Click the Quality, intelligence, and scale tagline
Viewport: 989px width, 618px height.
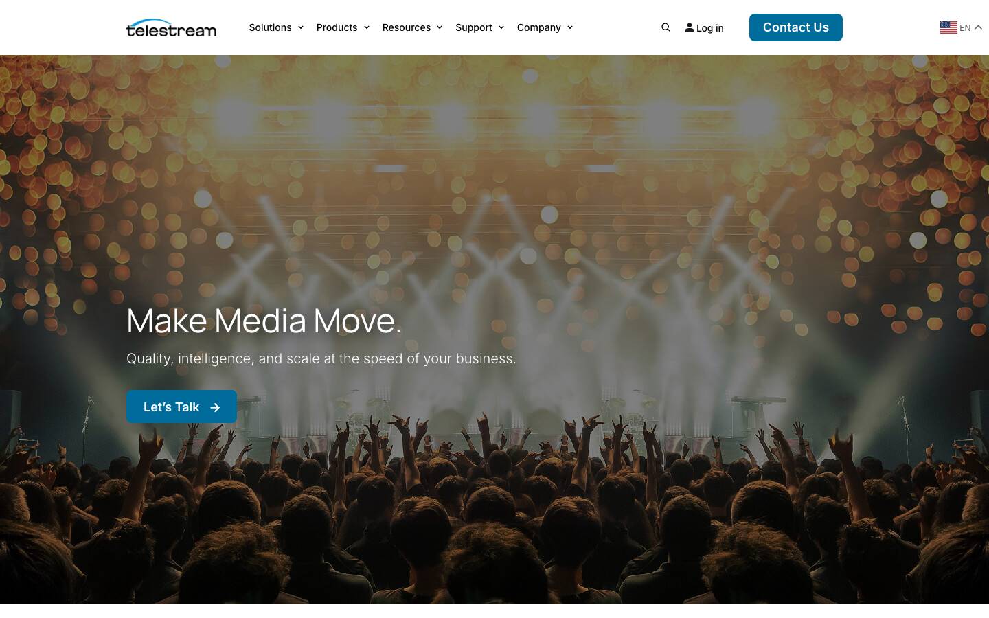pos(321,358)
